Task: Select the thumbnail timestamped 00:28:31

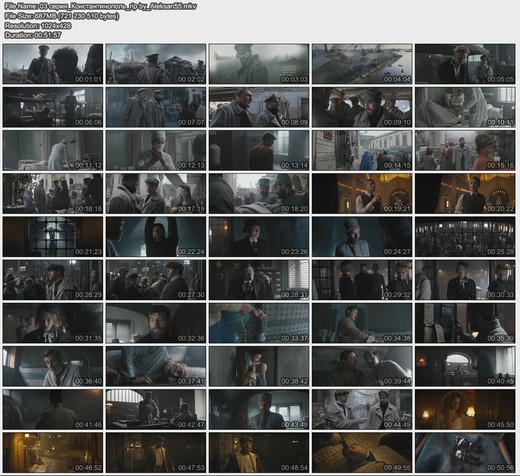Action: (259, 280)
